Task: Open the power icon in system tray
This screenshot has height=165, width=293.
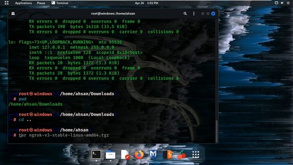Action: pos(288,3)
